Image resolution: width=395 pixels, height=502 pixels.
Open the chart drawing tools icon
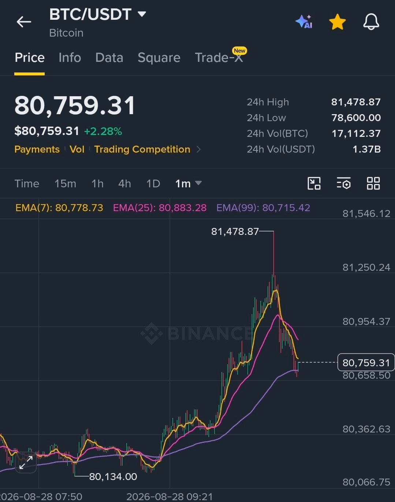[x=314, y=183]
